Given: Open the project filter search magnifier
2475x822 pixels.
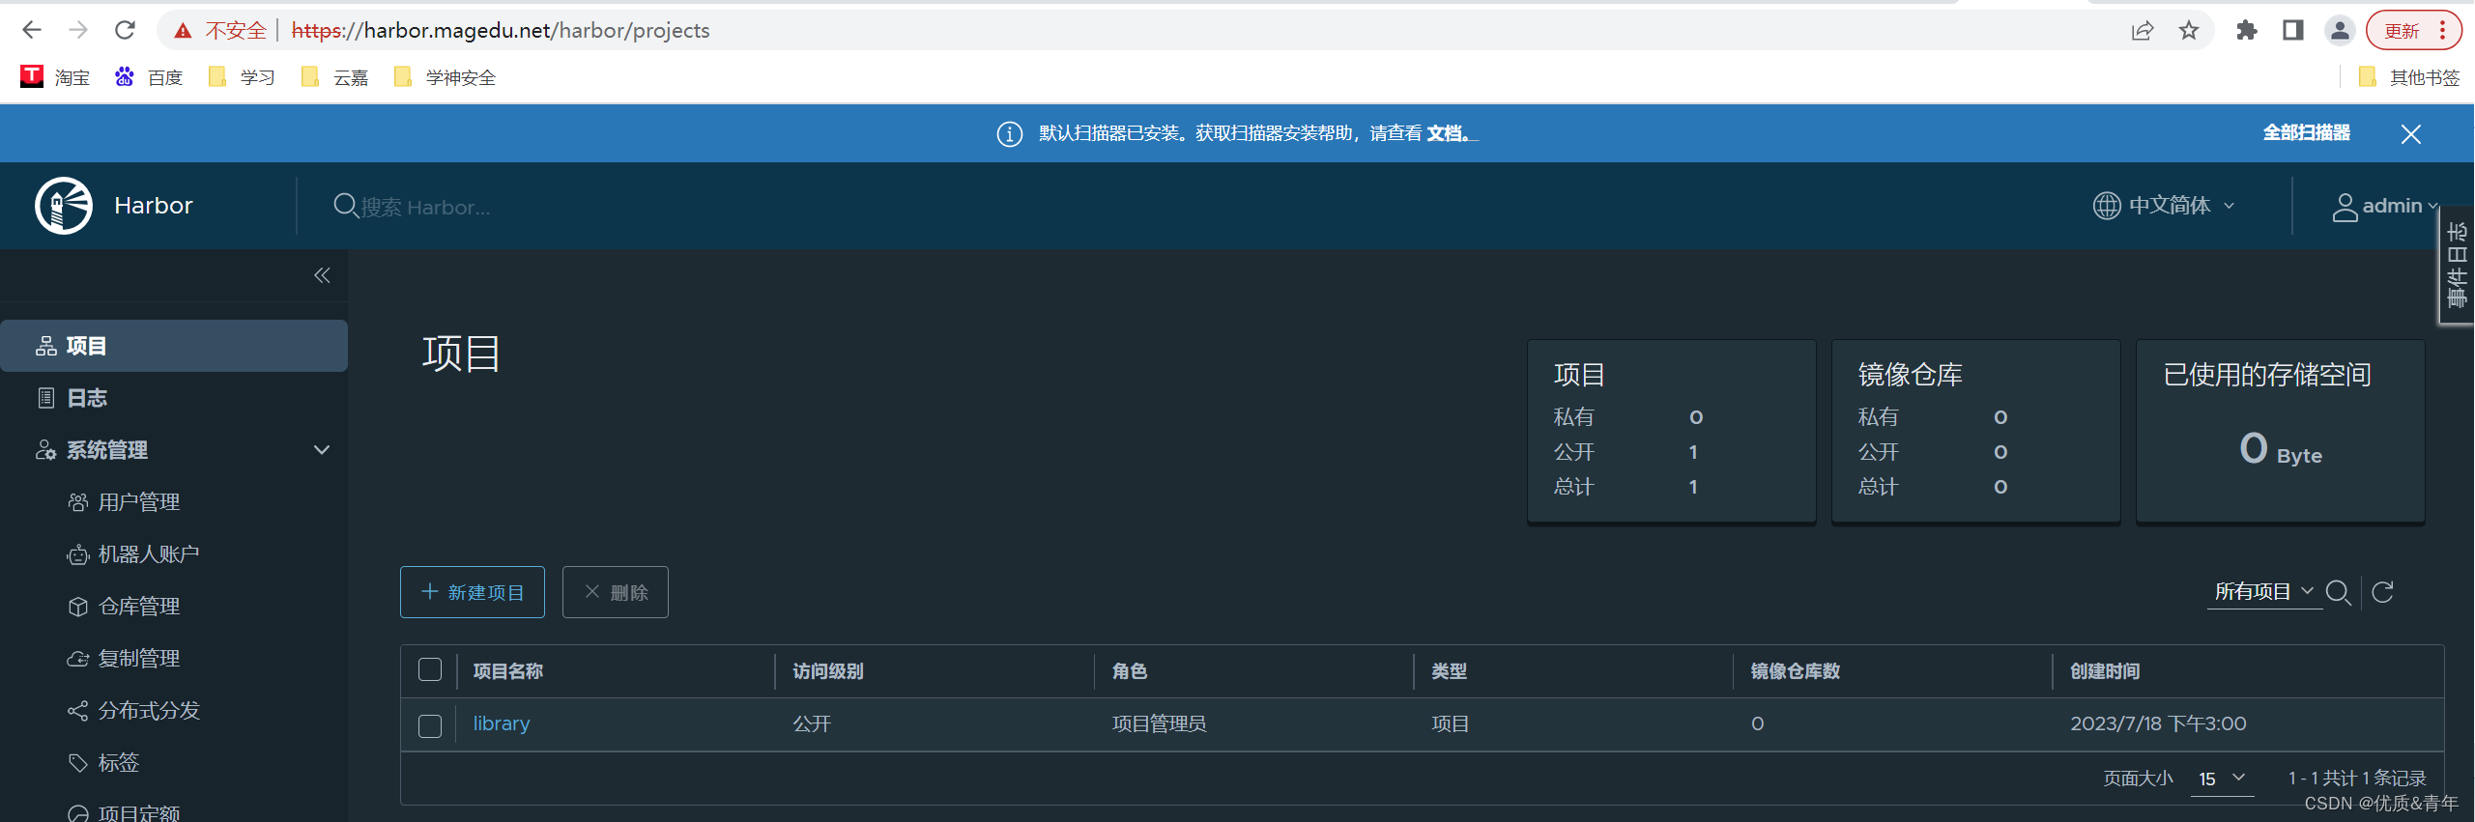Looking at the screenshot, I should 2338,592.
